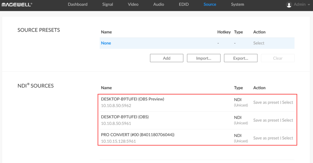The height and width of the screenshot is (163, 313).
Task: Open the System tab
Action: click(237, 5)
